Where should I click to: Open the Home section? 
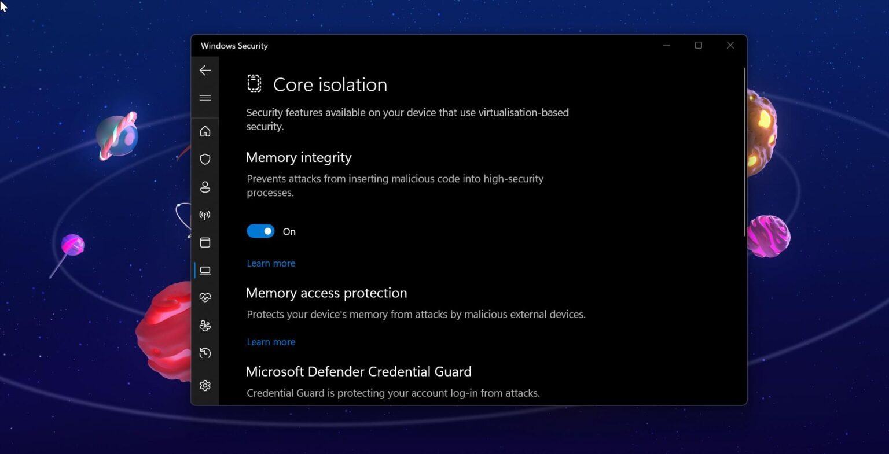pyautogui.click(x=205, y=131)
